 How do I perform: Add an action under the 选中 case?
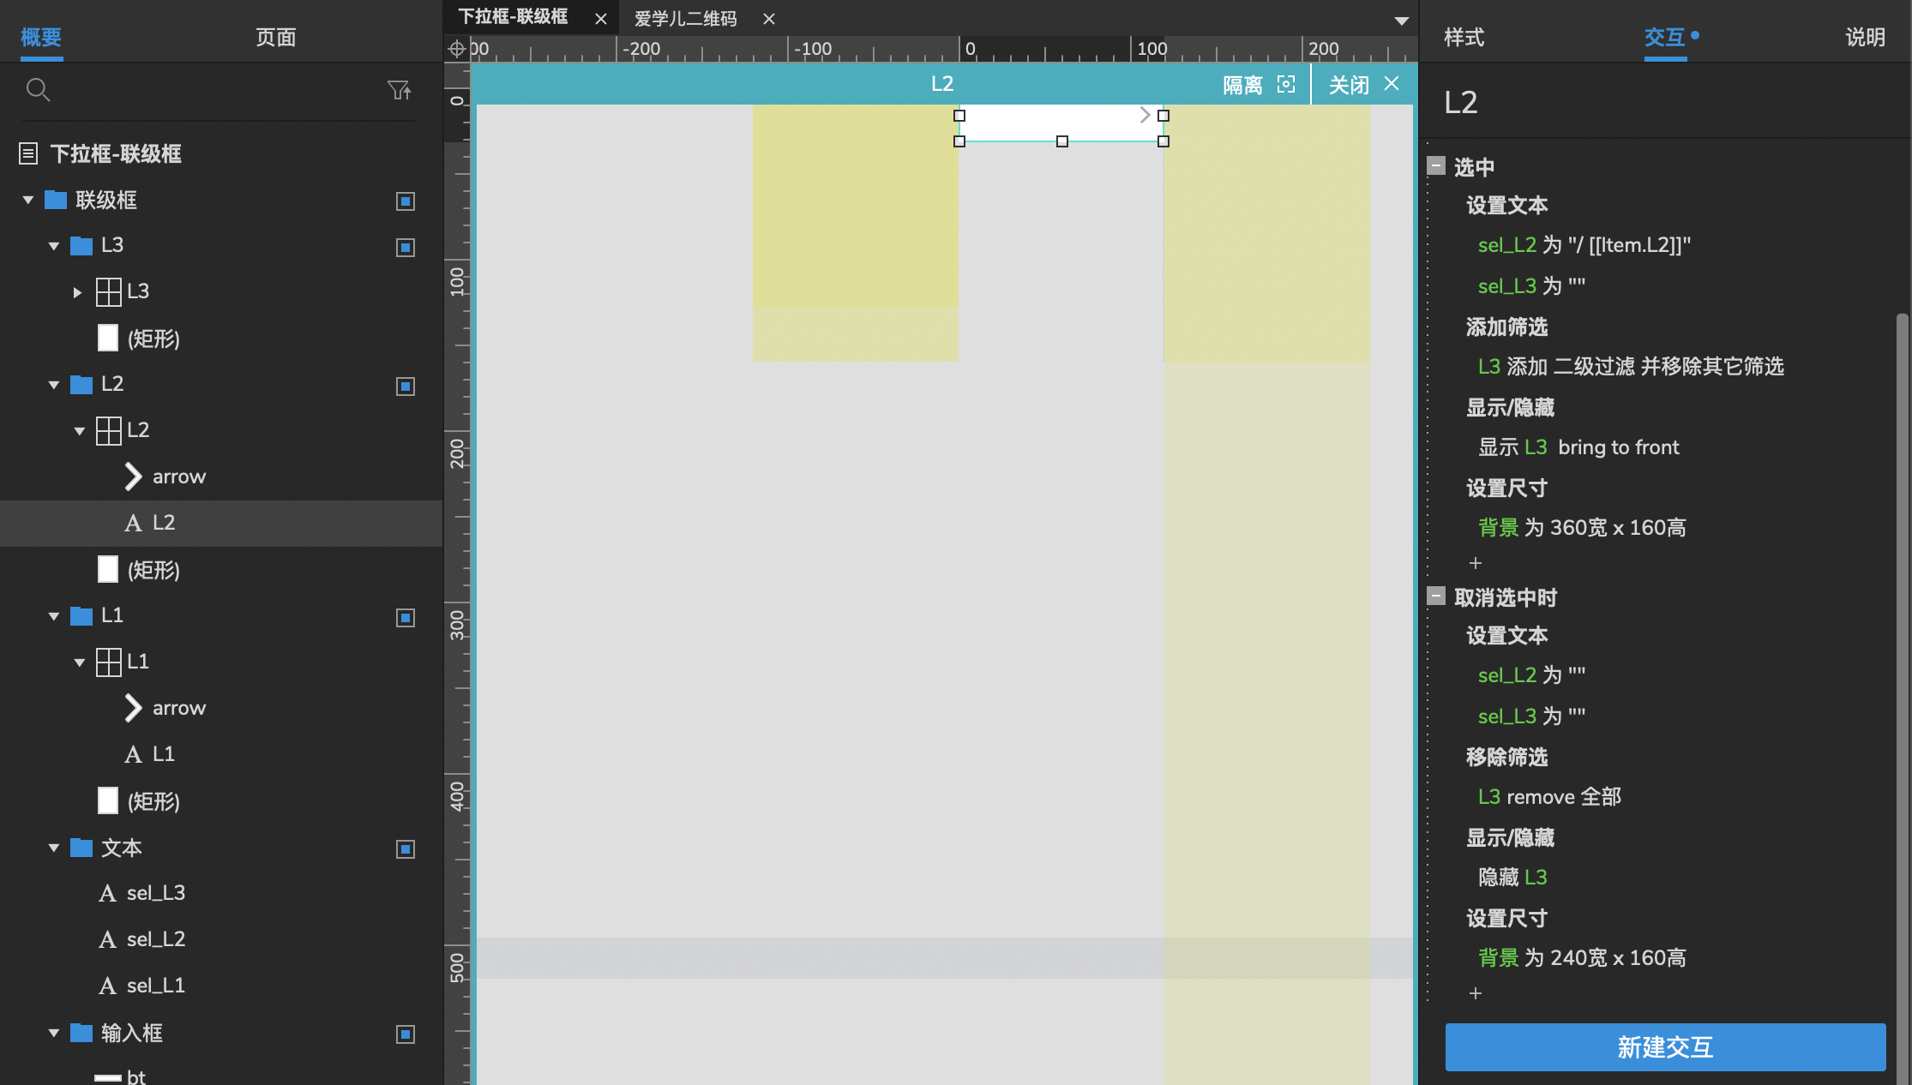(1476, 563)
